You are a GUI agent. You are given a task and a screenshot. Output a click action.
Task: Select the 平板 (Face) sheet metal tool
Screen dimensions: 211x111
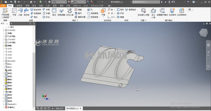point(14,12)
